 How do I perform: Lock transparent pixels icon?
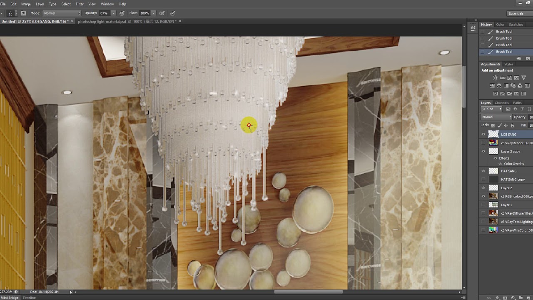(x=493, y=125)
